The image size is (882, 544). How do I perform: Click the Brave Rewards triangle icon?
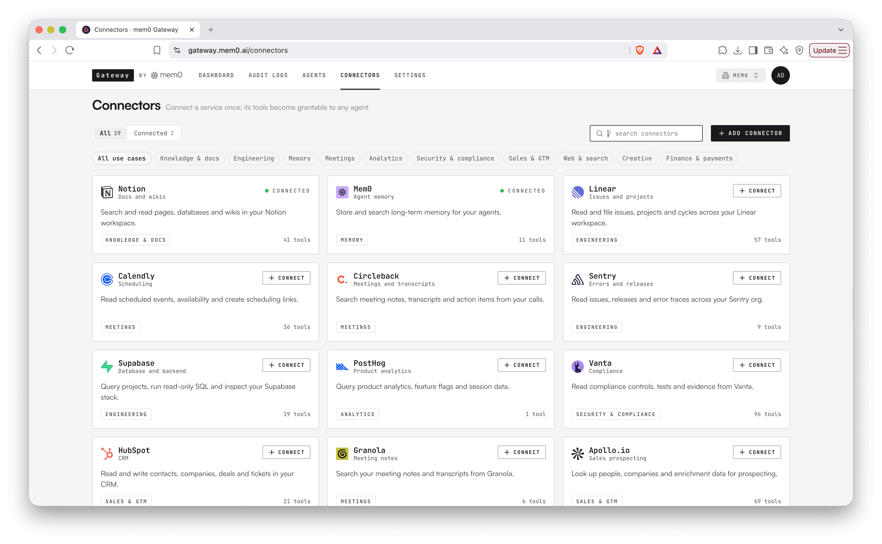pos(657,50)
